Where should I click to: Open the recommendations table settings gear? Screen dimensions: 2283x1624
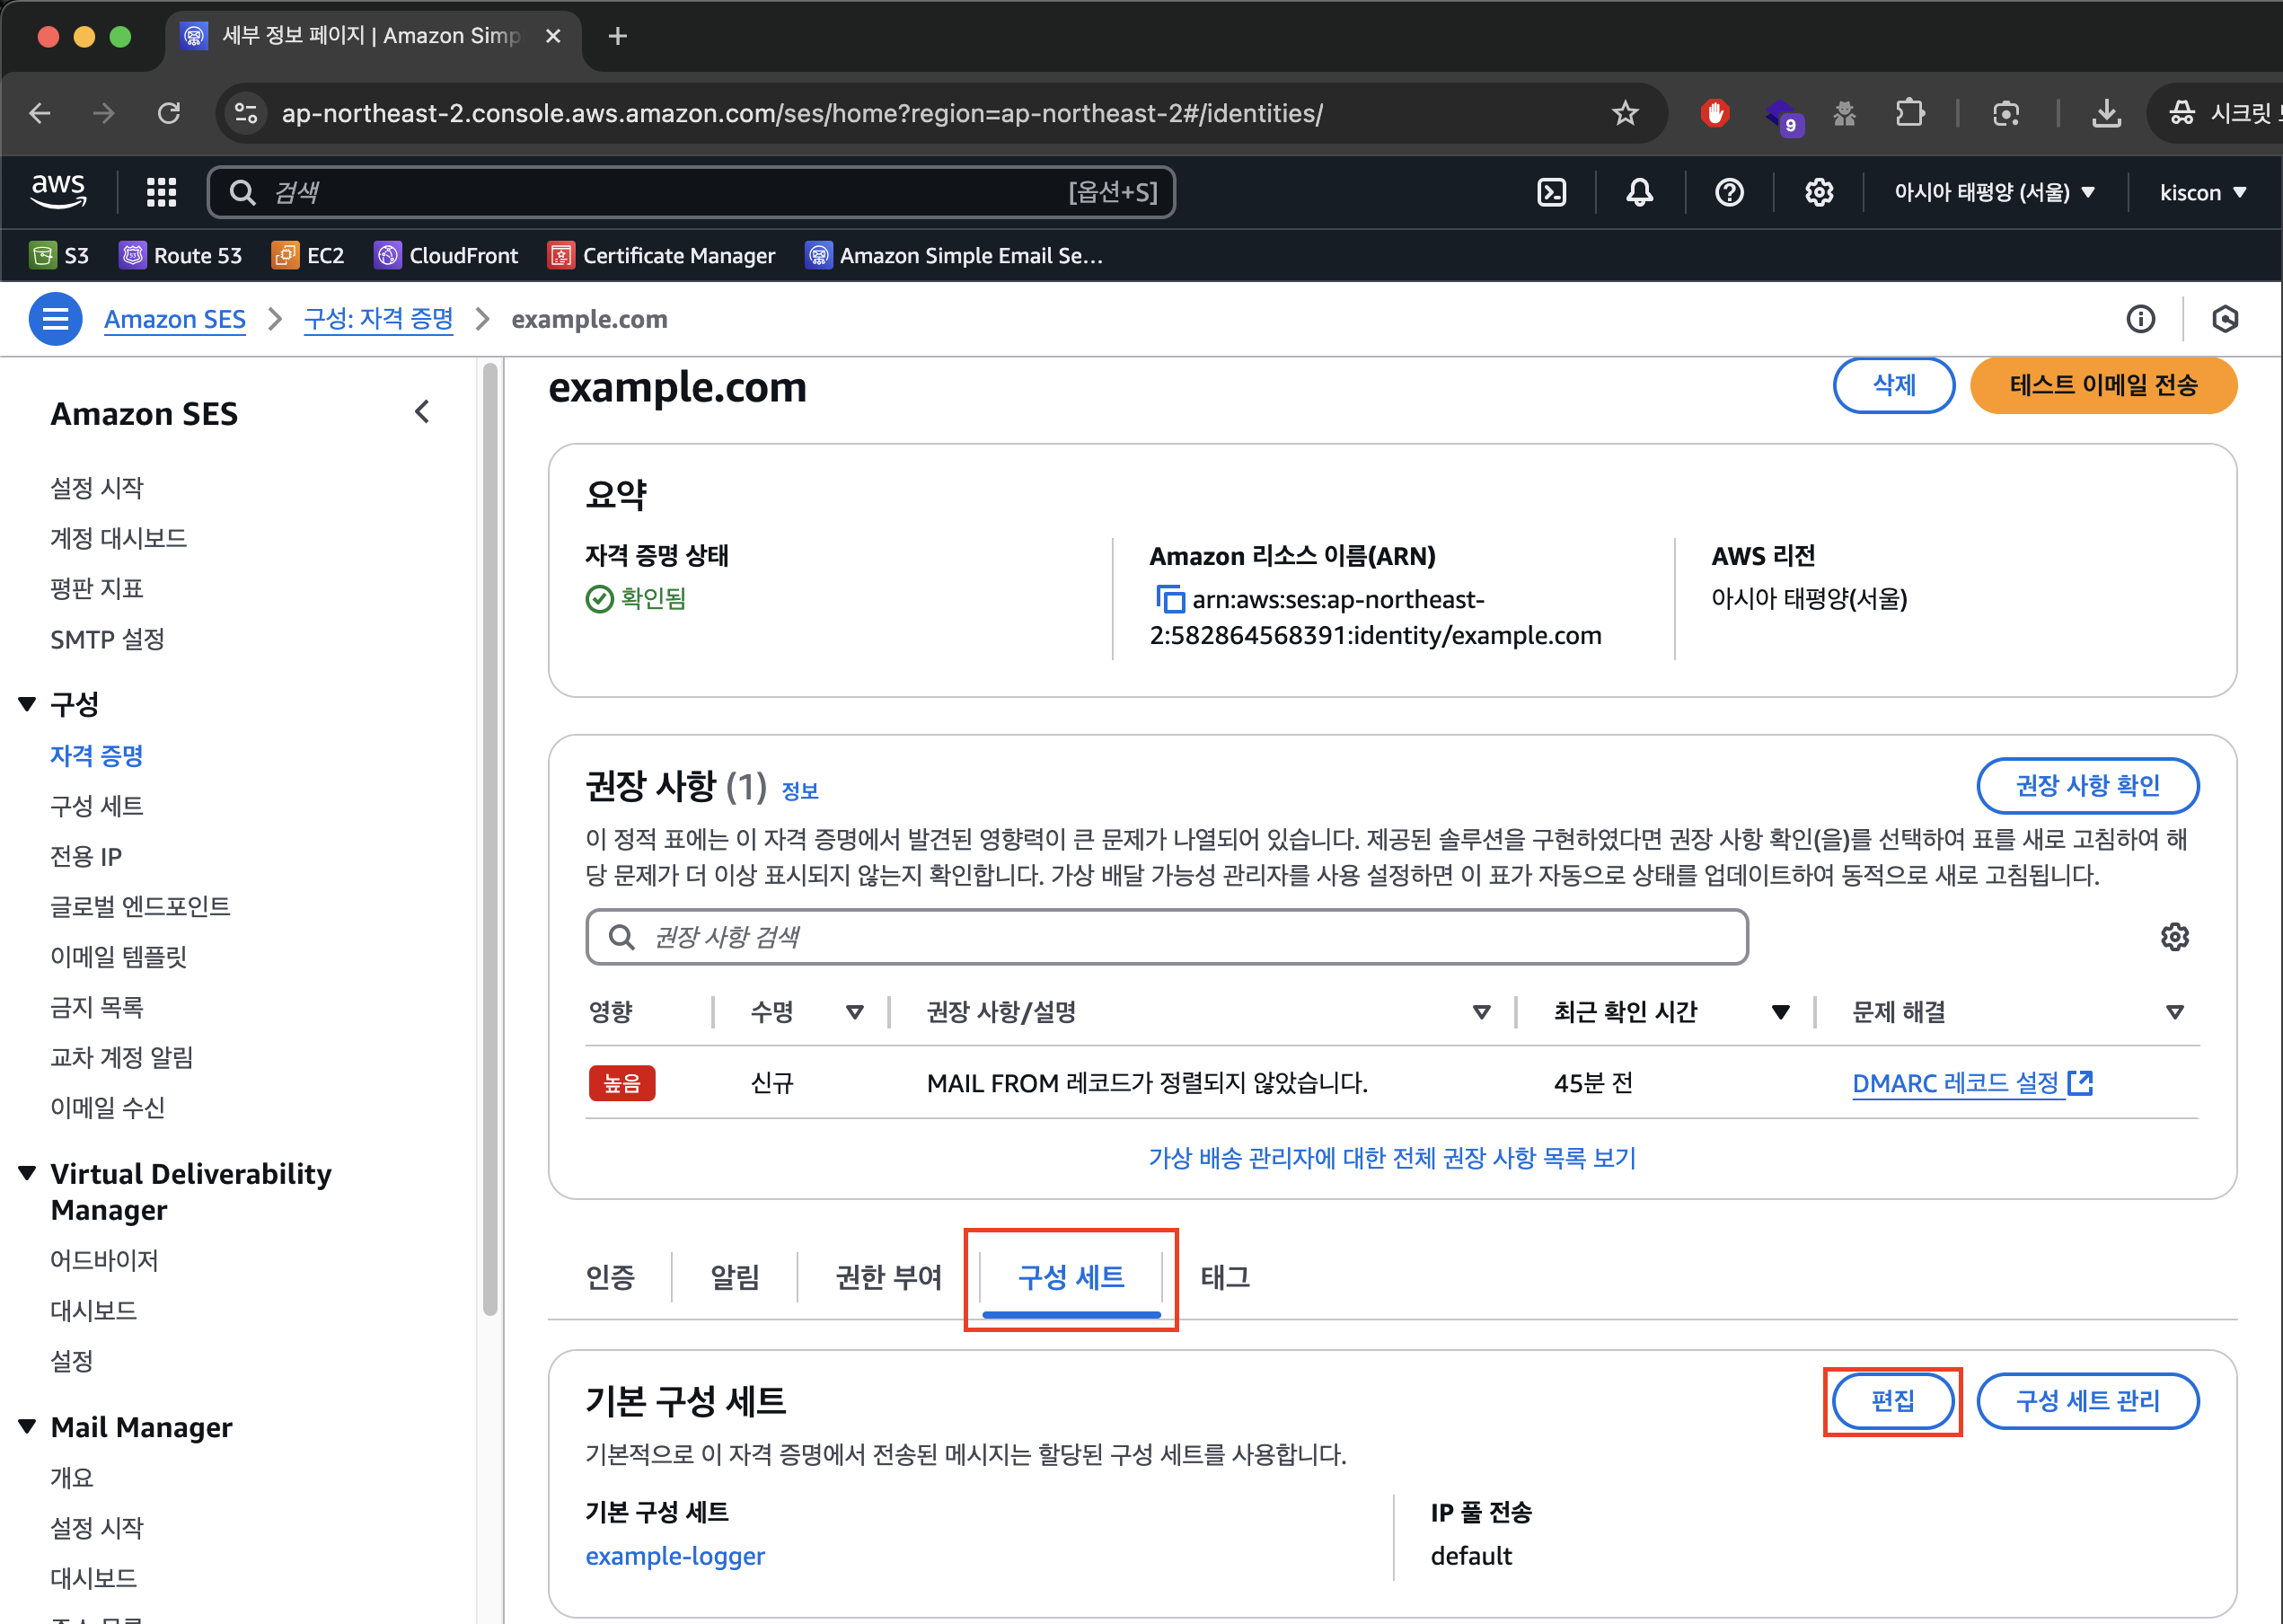click(2174, 937)
